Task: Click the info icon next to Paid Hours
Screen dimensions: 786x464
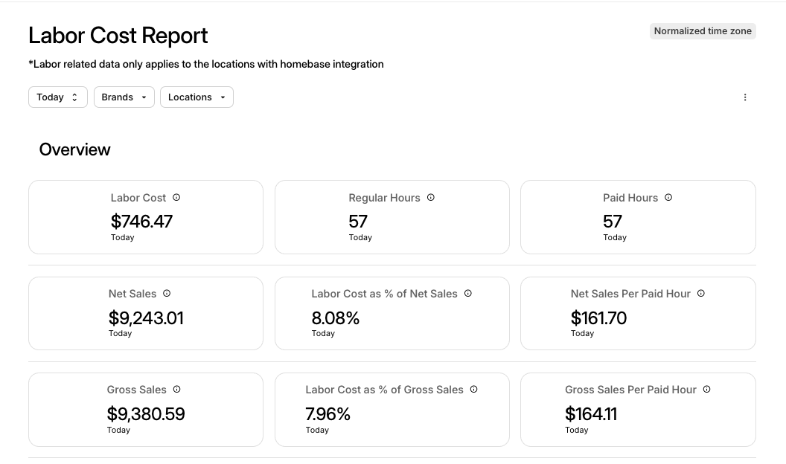Action: [668, 198]
